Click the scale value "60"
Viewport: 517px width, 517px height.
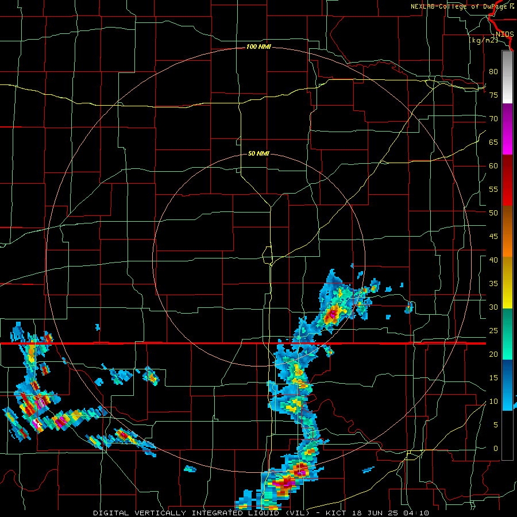click(493, 166)
